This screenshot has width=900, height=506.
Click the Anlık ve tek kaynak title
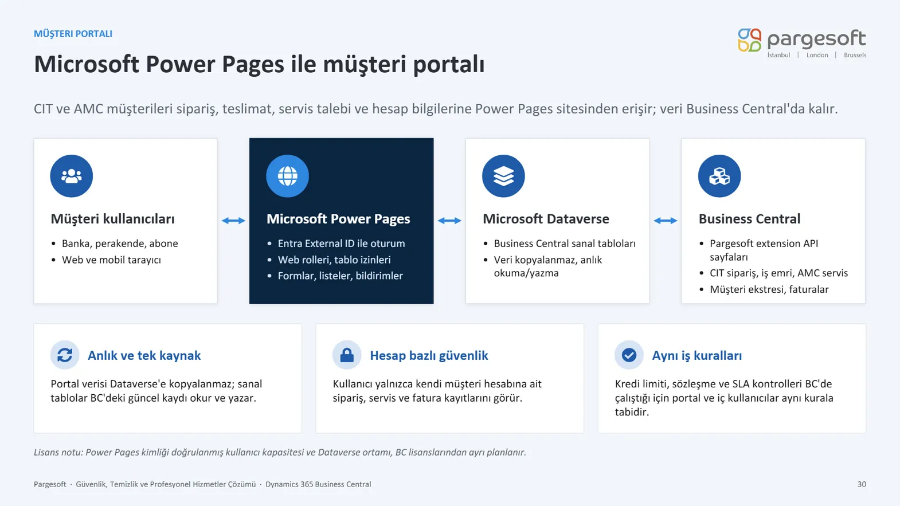[x=144, y=355]
